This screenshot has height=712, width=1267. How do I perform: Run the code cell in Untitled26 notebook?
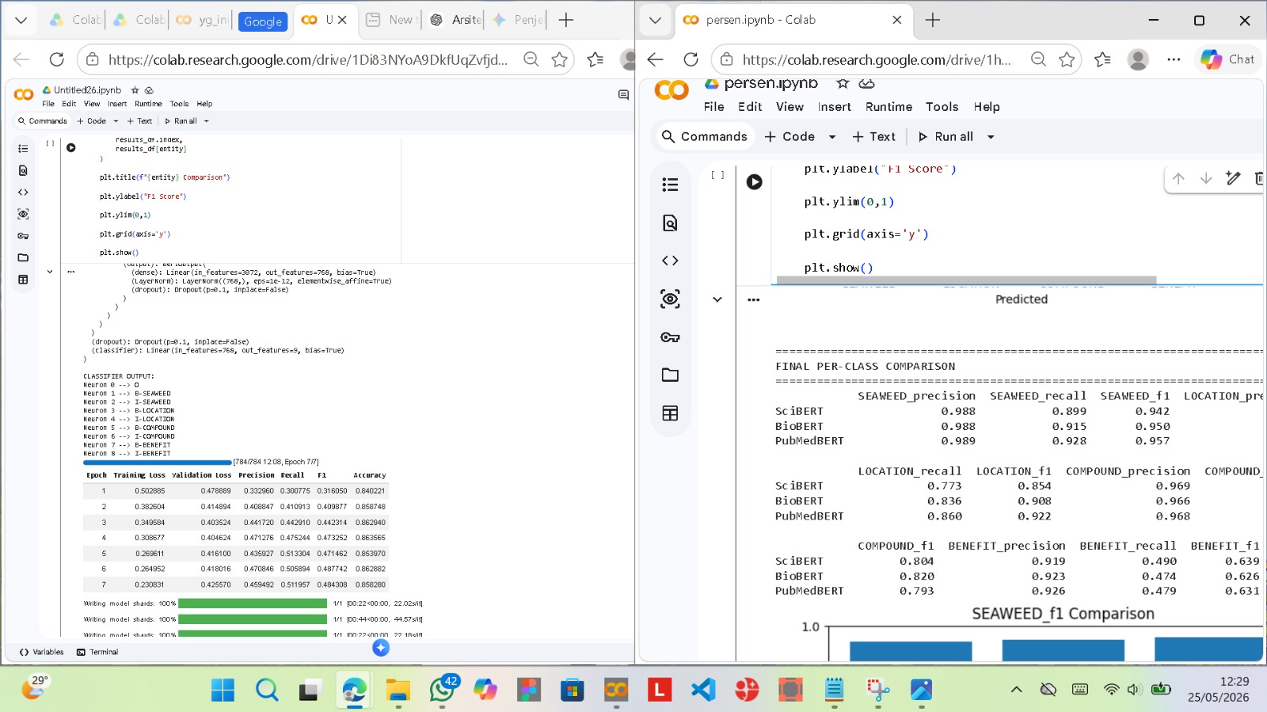(x=71, y=147)
